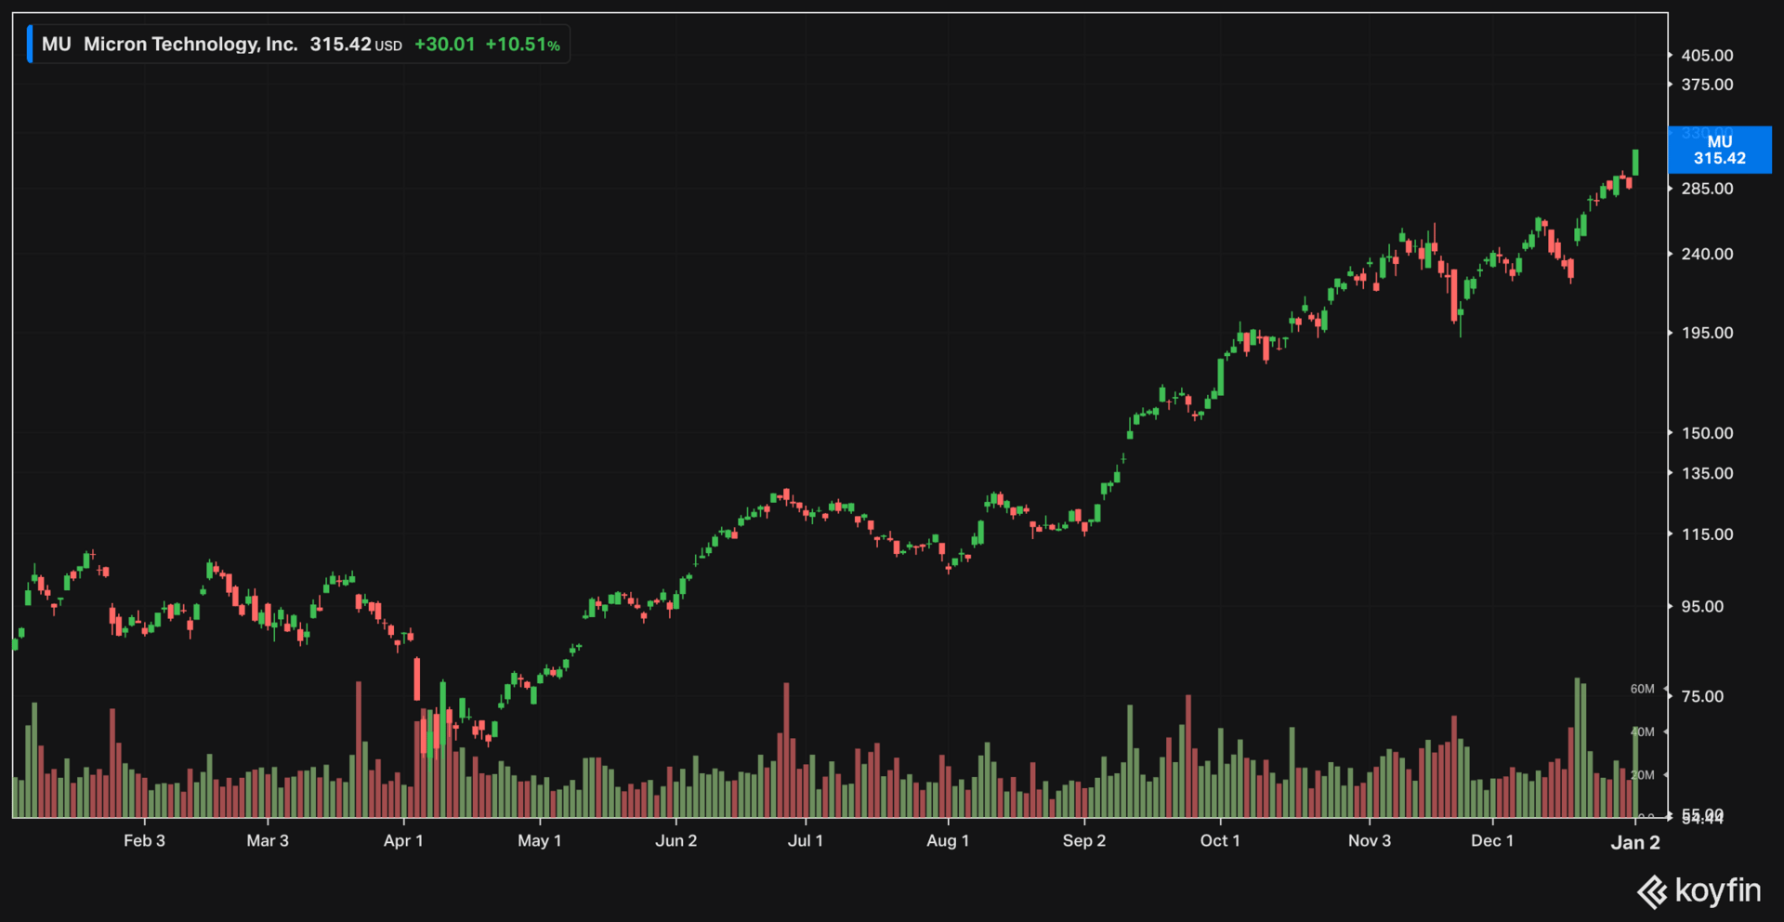Click the blue MU series color bar
The height and width of the screenshot is (922, 1784).
tap(30, 44)
